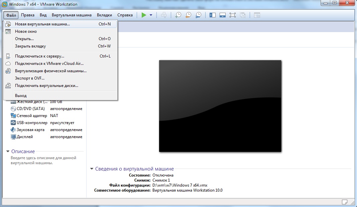
Task: Click the config file path D:\wm\w7\Windows 7 x64.vmx
Action: pyautogui.click(x=180, y=185)
